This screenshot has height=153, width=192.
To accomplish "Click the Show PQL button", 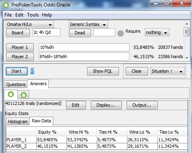I will pyautogui.click(x=103, y=71).
